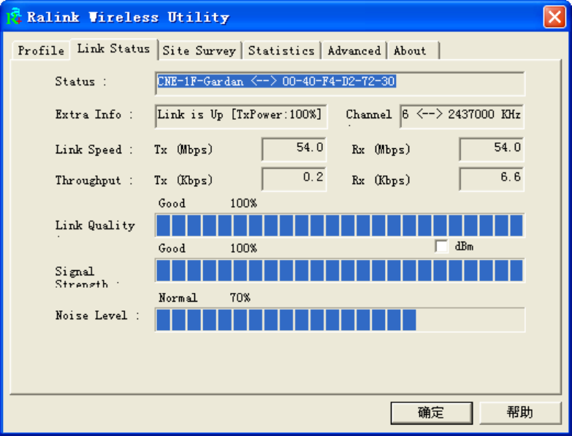Screen dimensions: 572x436
Task: Click the 'Link Speed :' label
Action: pos(94,150)
